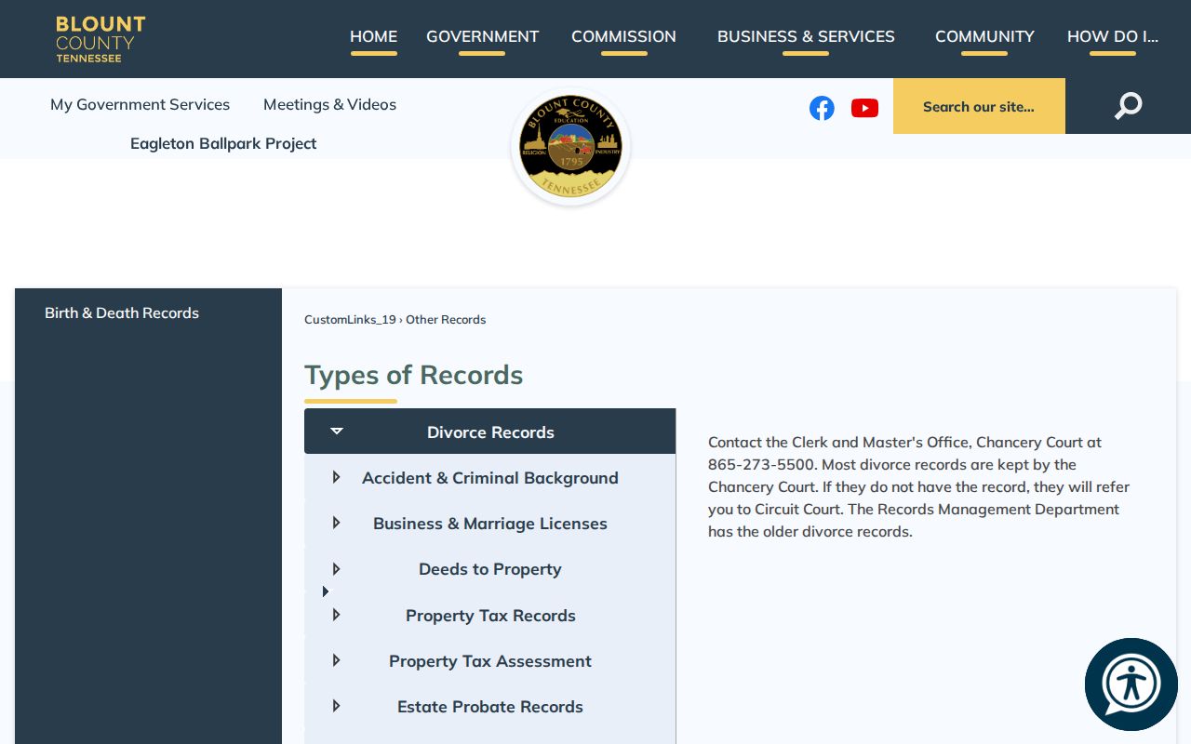
Task: Click the Other Records breadcrumb
Action: click(x=446, y=320)
